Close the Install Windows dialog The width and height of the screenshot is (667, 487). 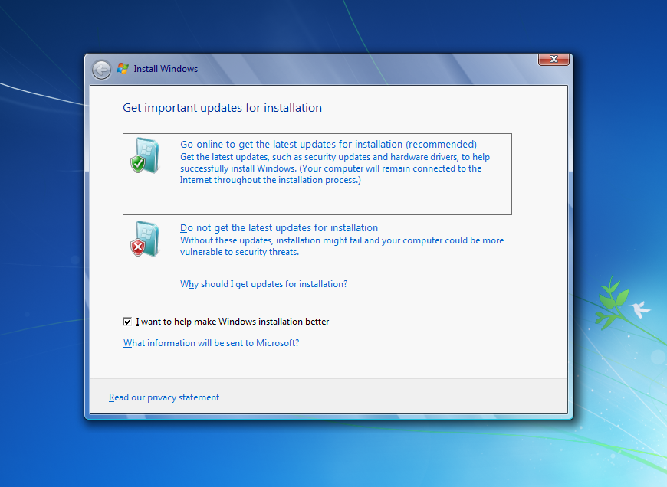point(554,59)
